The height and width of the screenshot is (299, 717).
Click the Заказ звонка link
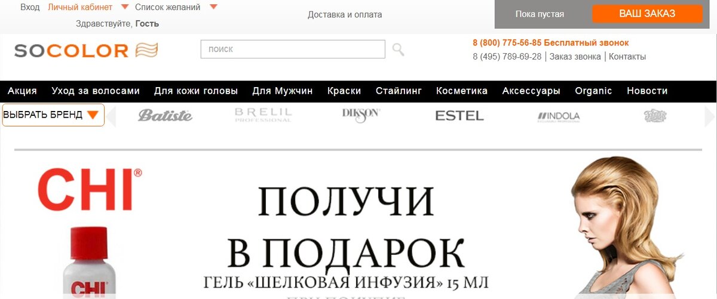[575, 57]
